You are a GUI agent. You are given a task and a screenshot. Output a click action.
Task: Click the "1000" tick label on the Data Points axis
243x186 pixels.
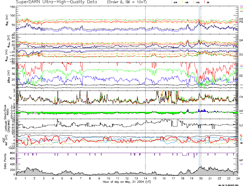pos(12,148)
